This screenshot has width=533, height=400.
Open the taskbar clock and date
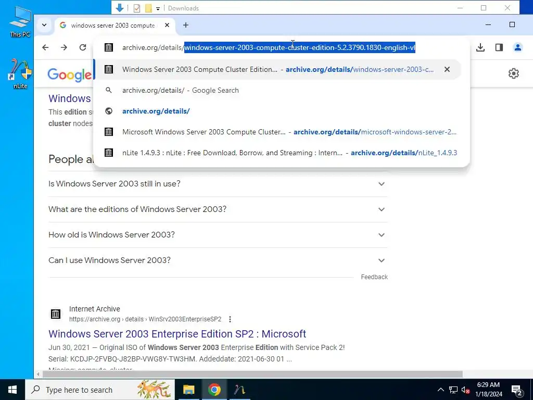pos(488,390)
